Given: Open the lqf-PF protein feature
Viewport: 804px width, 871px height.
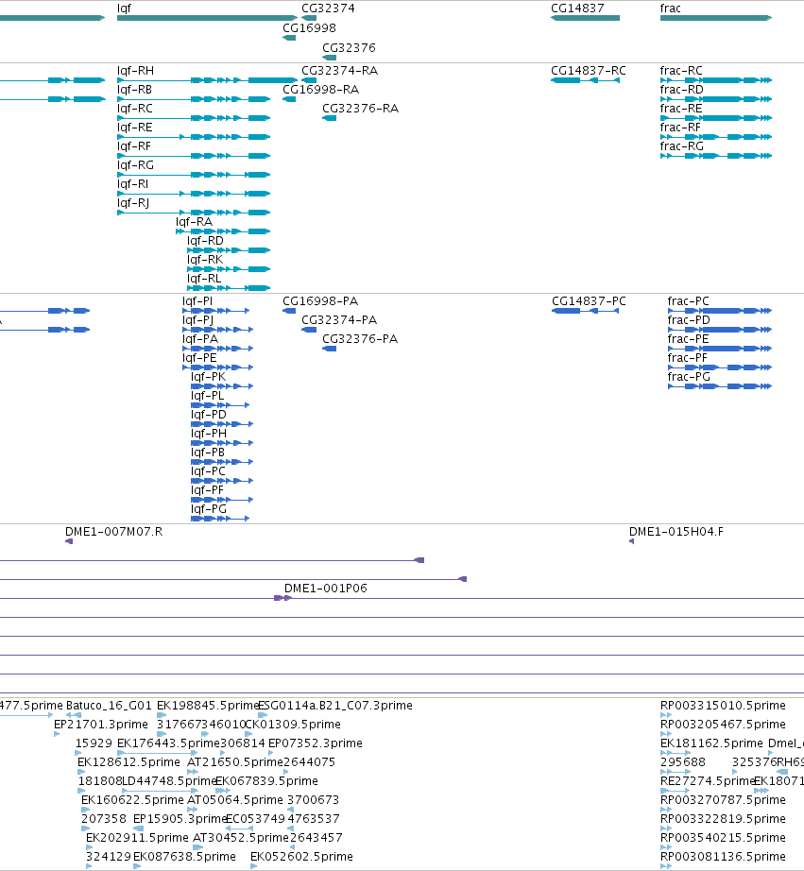Looking at the screenshot, I should [207, 490].
